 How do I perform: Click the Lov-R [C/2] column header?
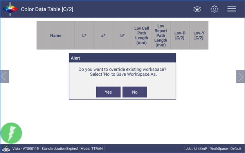[180, 36]
